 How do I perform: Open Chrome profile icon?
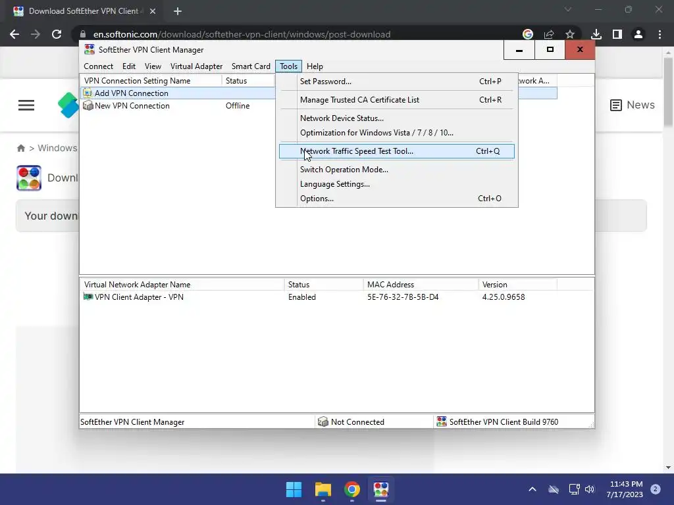[x=638, y=34]
